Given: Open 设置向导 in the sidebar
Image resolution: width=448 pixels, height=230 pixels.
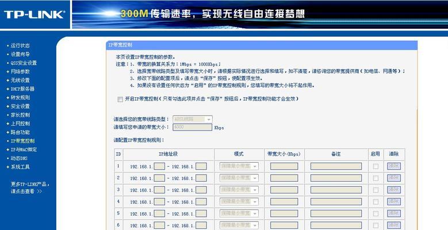Looking at the screenshot, I should click(20, 54).
